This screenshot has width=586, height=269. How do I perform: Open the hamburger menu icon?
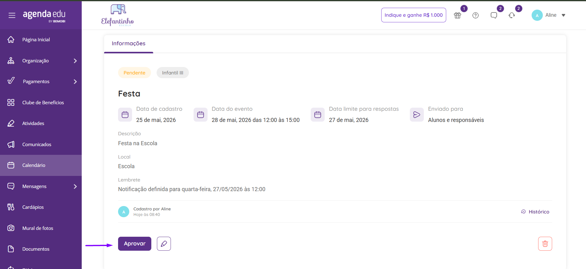(12, 15)
